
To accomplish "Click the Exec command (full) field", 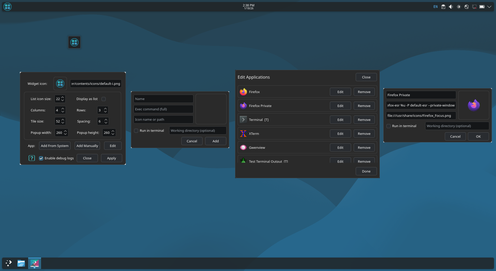I will pos(164,109).
